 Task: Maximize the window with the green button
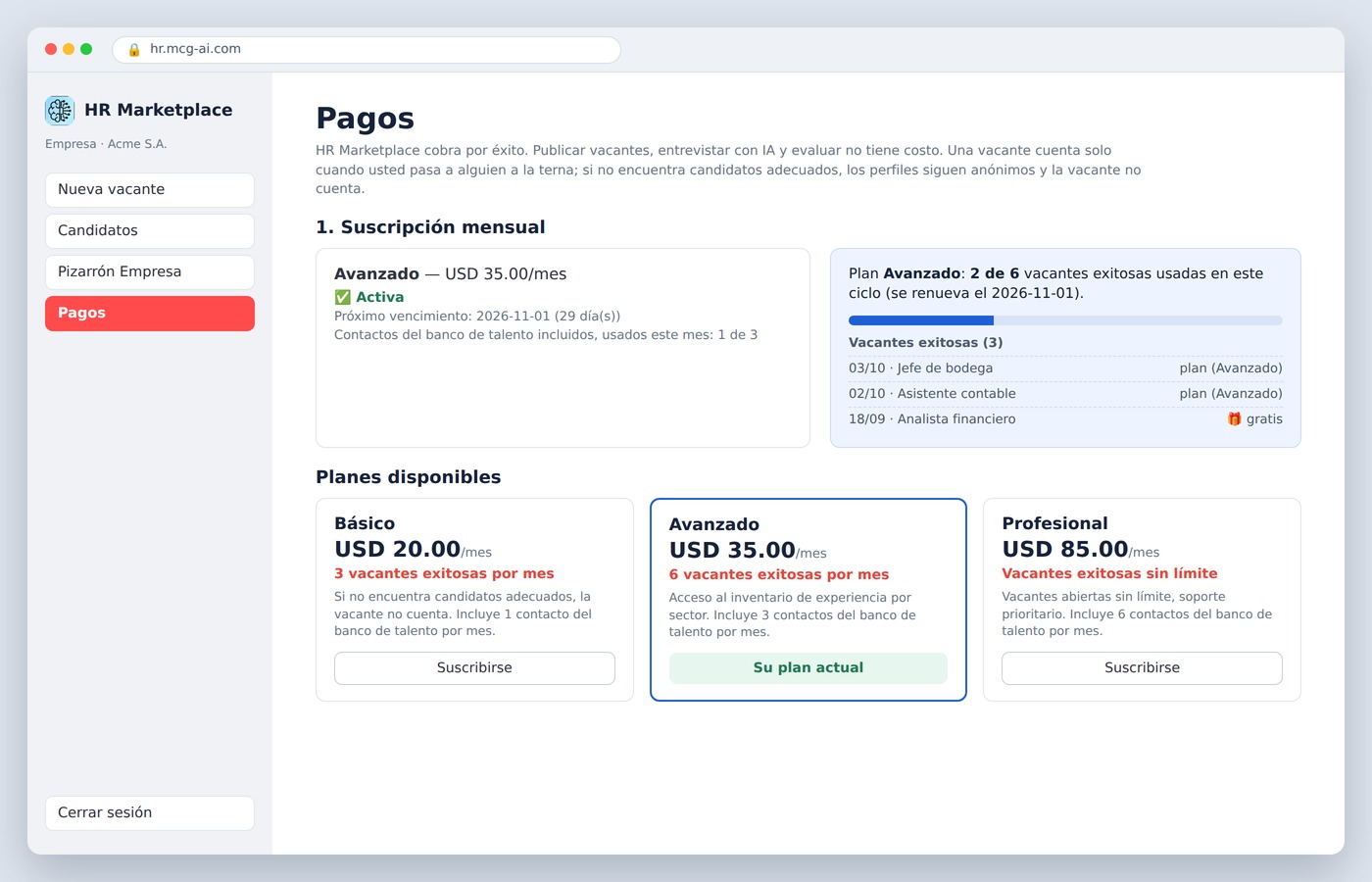click(x=86, y=49)
